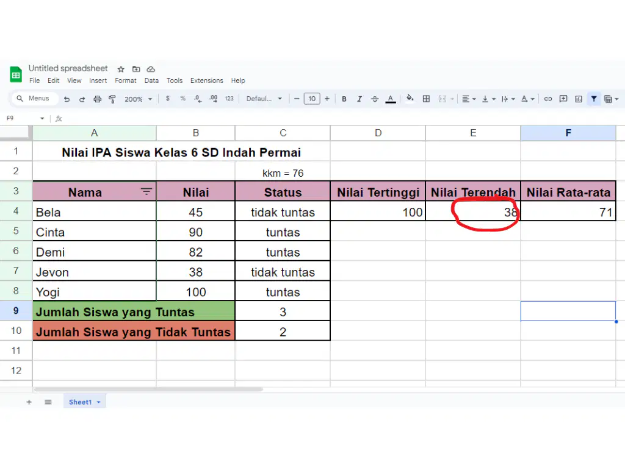Viewport: 625px width, 468px height.
Task: Click the font size field
Action: click(312, 99)
